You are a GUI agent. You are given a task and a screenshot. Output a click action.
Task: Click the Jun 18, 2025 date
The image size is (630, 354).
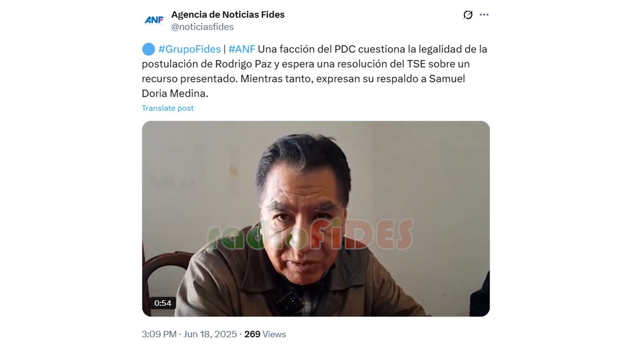pyautogui.click(x=210, y=334)
